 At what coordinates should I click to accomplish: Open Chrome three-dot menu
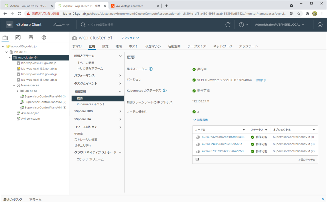[322, 13]
